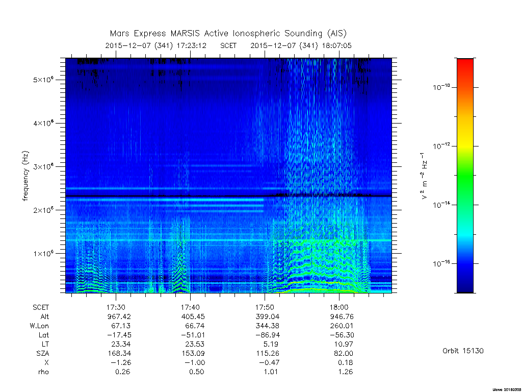The image size is (522, 392).
Task: Click the 17:50 SCET time label
Action: (x=265, y=307)
